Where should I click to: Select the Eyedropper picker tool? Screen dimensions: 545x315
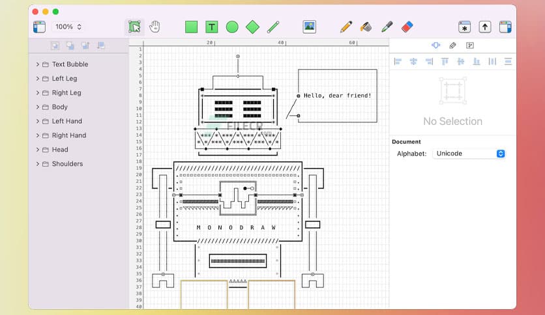tap(387, 27)
